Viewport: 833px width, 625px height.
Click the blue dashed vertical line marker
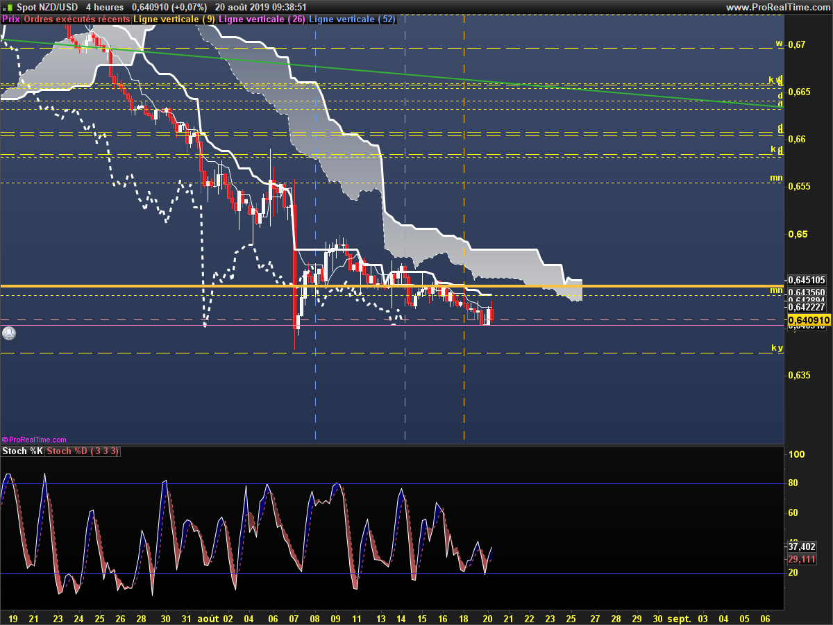point(316,229)
